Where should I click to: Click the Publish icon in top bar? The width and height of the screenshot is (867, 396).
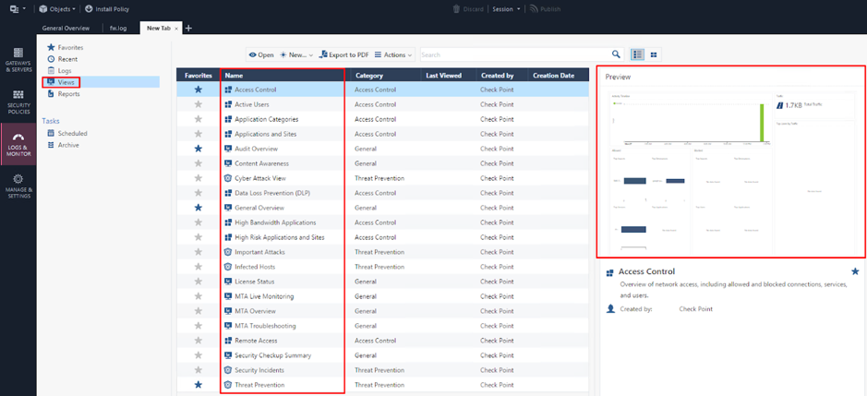(x=534, y=9)
